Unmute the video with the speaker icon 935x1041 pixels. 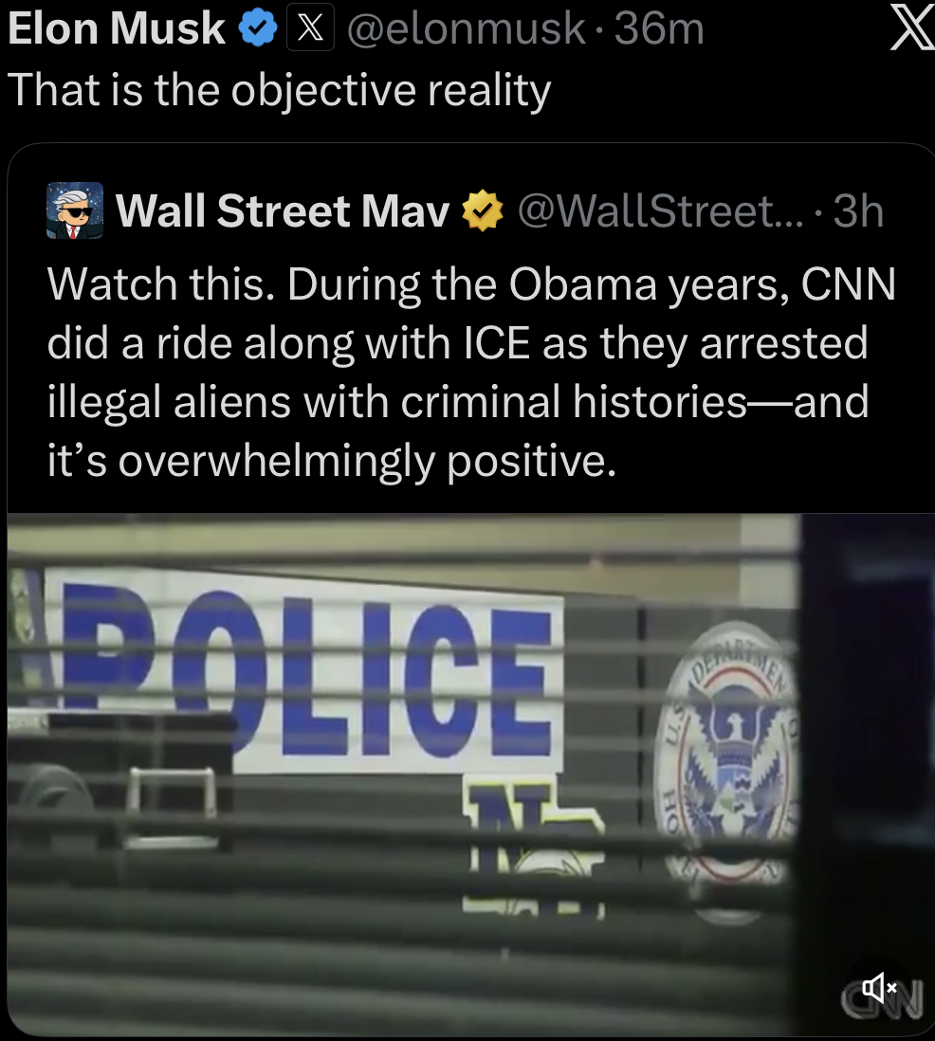point(878,988)
